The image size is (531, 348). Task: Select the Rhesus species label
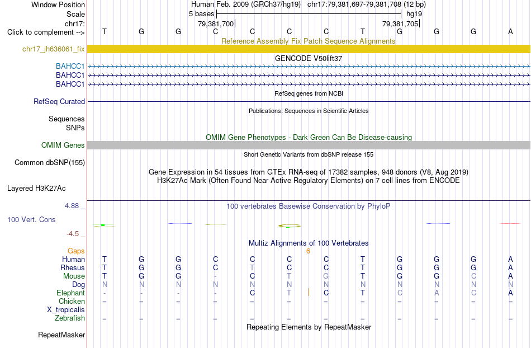[72, 267]
